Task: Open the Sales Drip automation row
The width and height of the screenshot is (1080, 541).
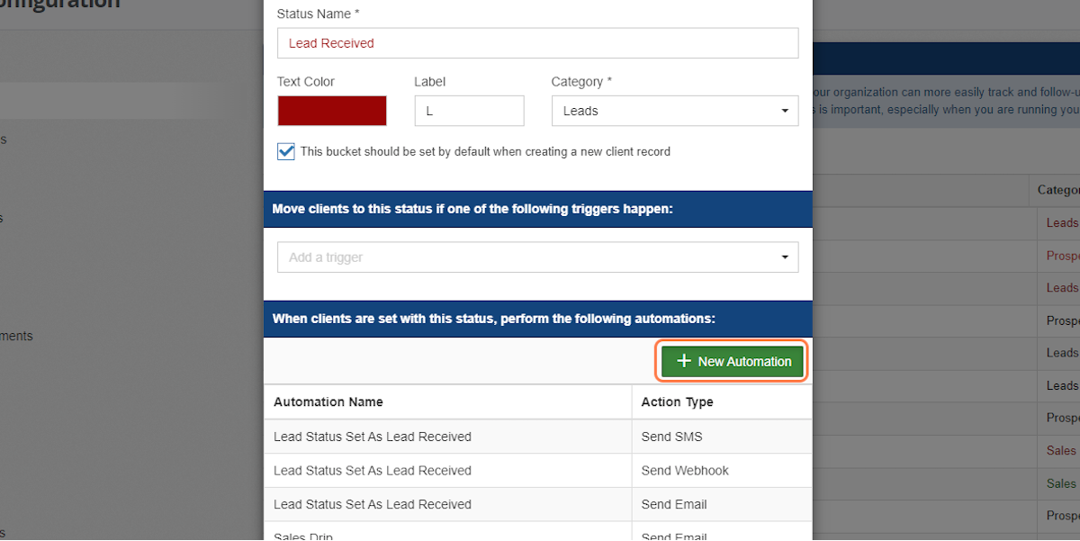Action: point(537,532)
